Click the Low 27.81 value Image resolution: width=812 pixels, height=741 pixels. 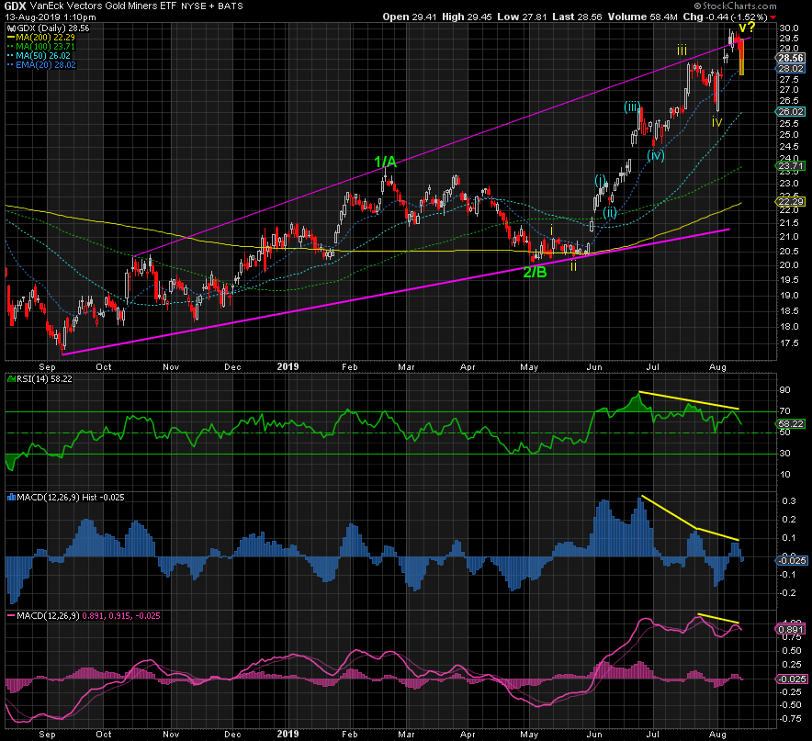[522, 17]
